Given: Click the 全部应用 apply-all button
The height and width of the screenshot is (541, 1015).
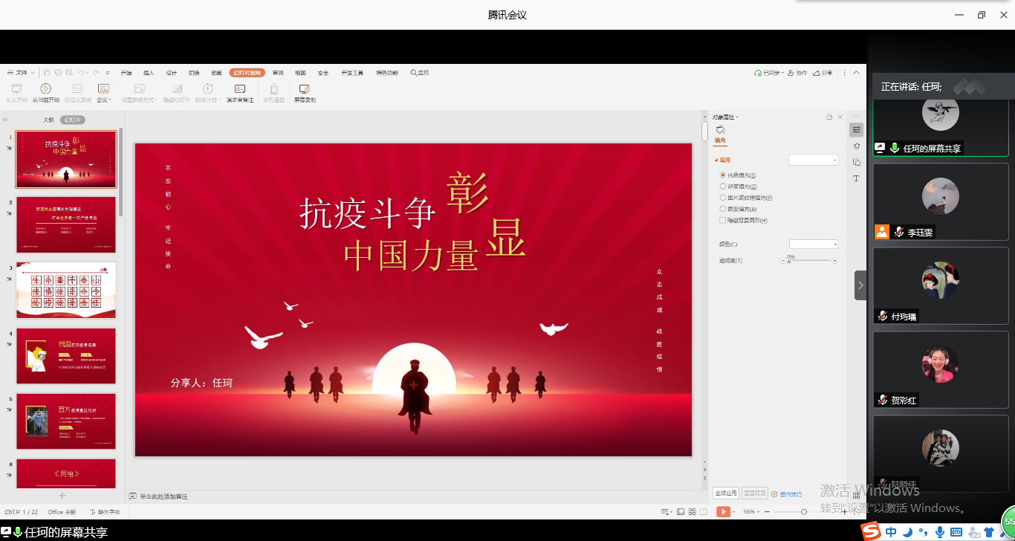Looking at the screenshot, I should point(726,493).
